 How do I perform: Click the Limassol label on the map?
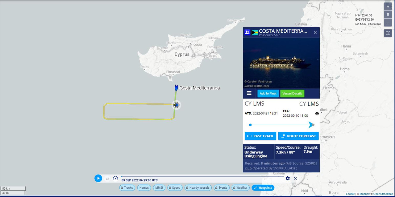coord(173,72)
